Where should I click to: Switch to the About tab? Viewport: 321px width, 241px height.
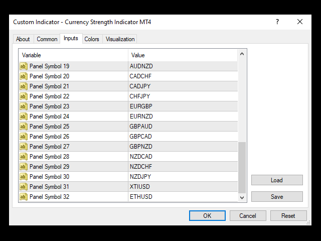click(x=23, y=39)
